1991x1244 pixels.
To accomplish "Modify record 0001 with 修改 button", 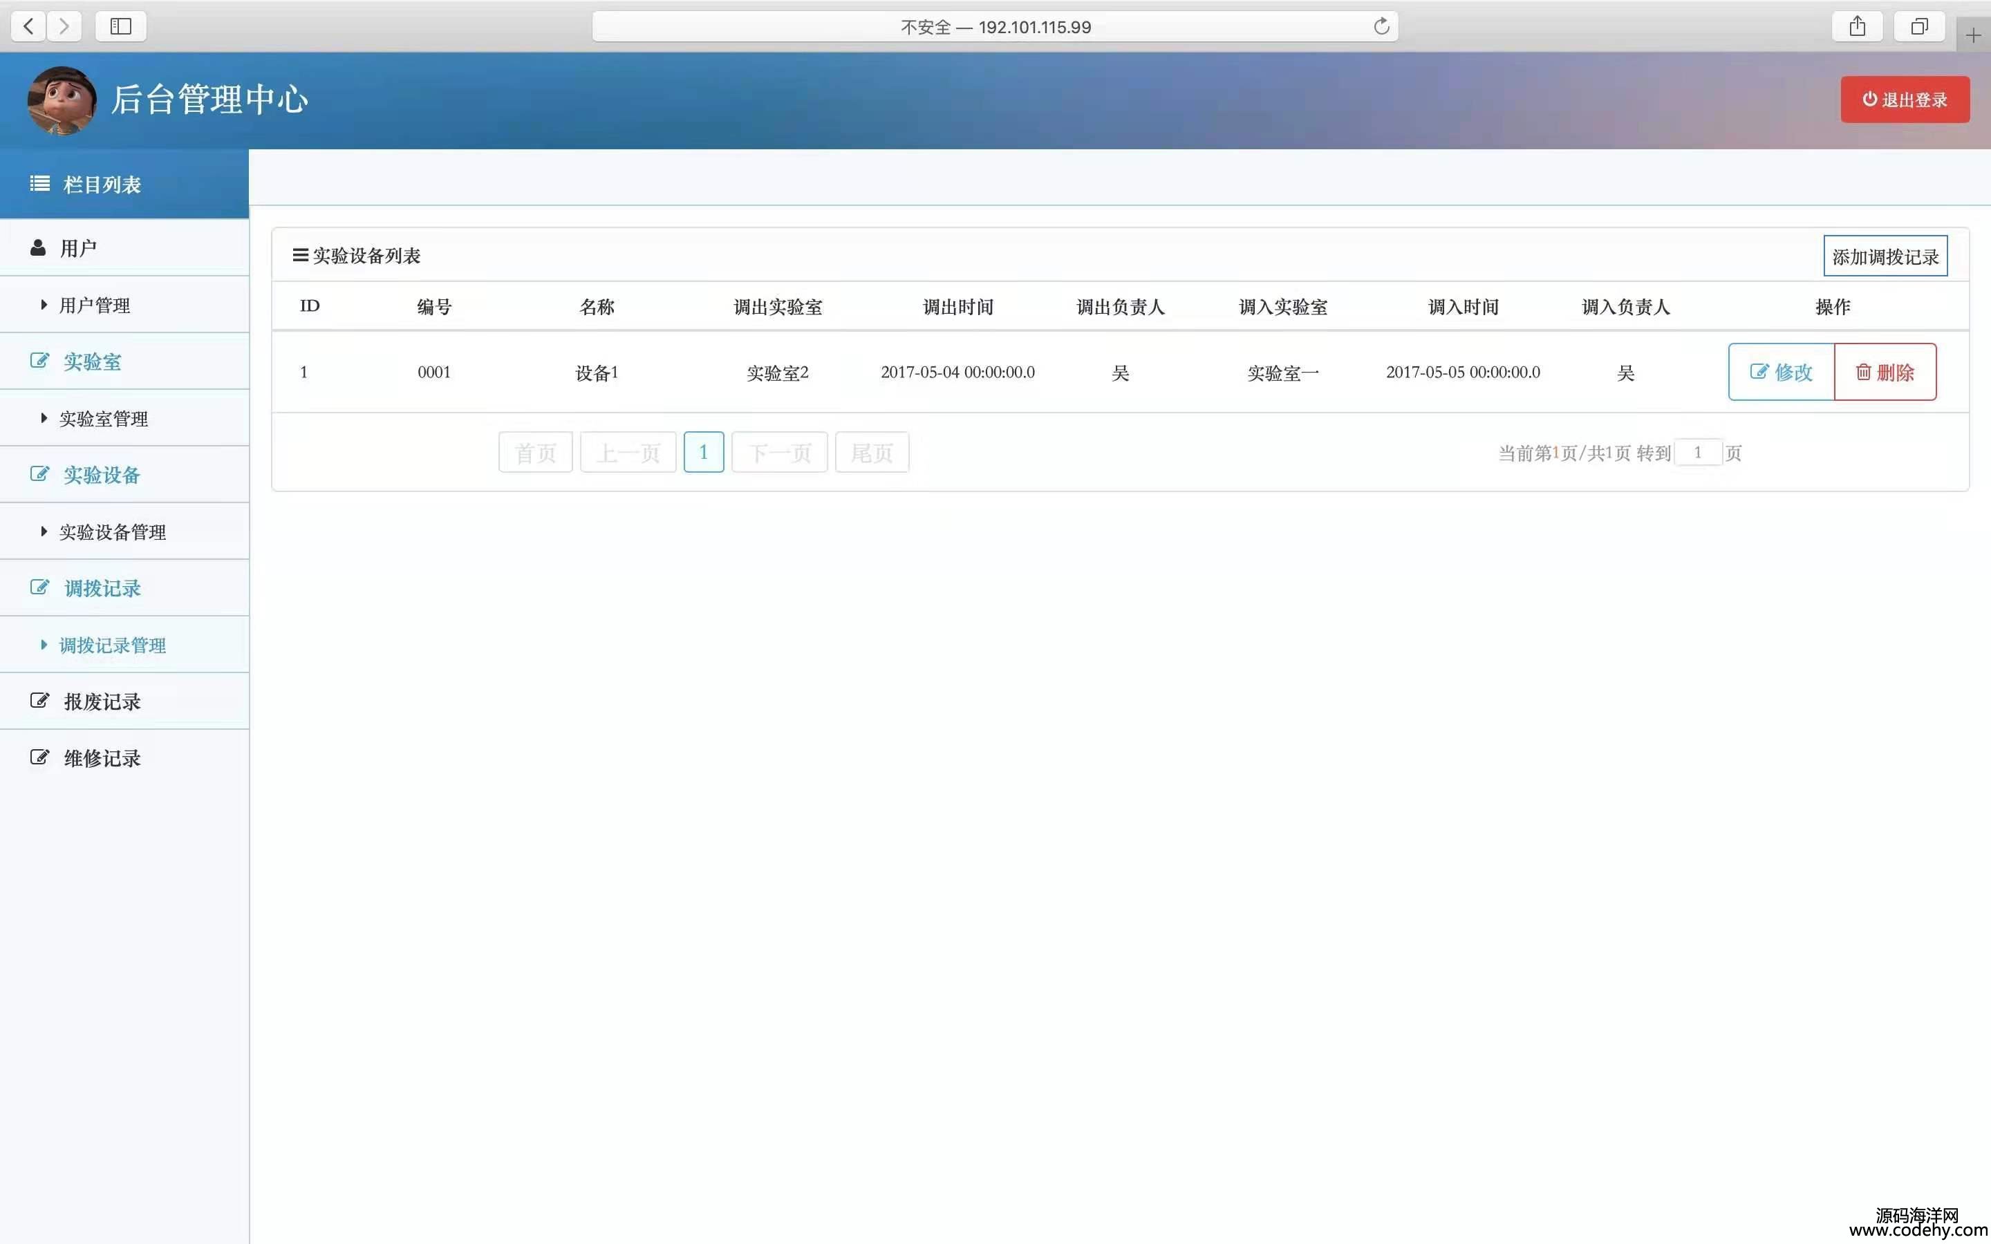I will click(1782, 372).
